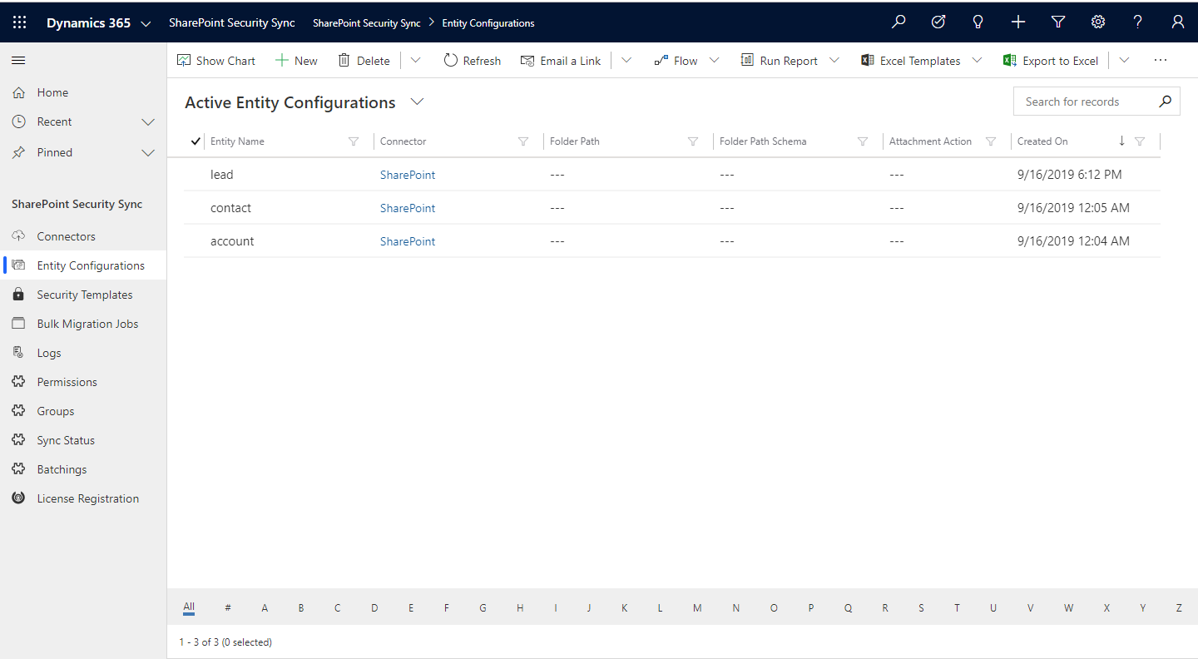
Task: Show All records in alphabet bar
Action: click(x=189, y=607)
